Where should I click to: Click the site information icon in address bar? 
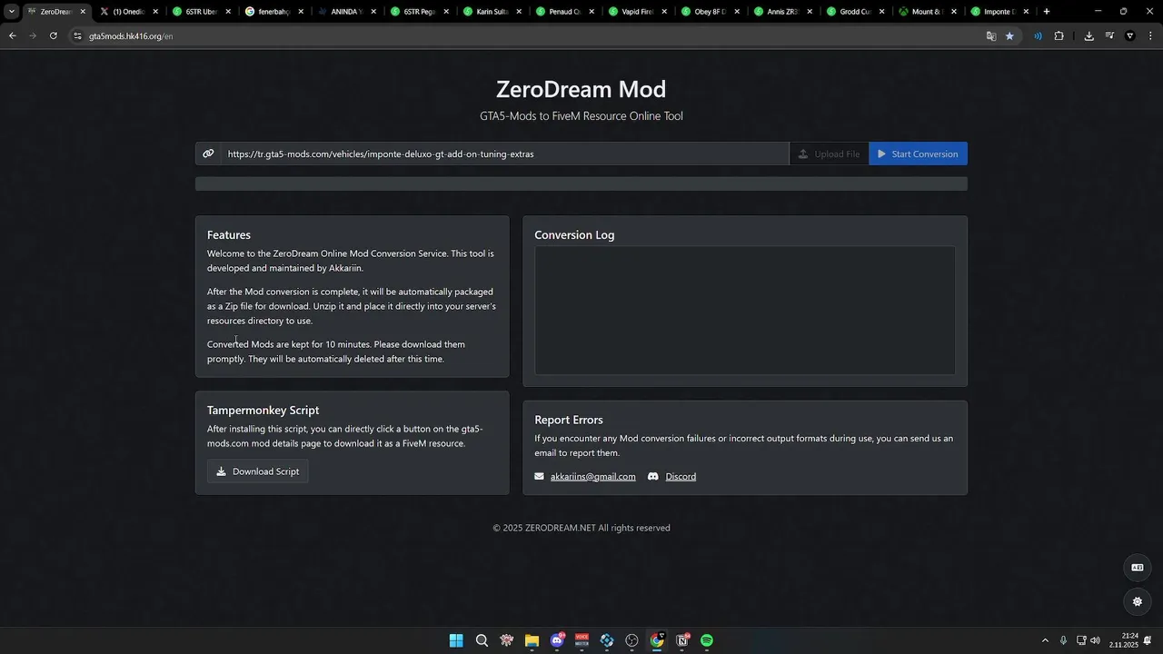[77, 36]
